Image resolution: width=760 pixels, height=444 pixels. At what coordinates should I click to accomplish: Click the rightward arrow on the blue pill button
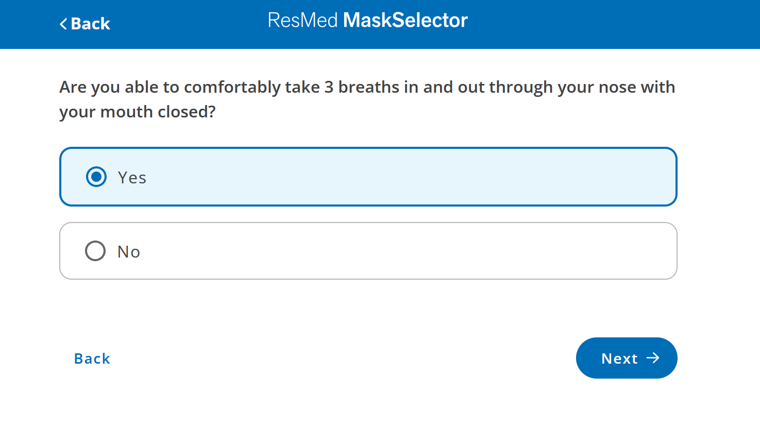click(654, 358)
